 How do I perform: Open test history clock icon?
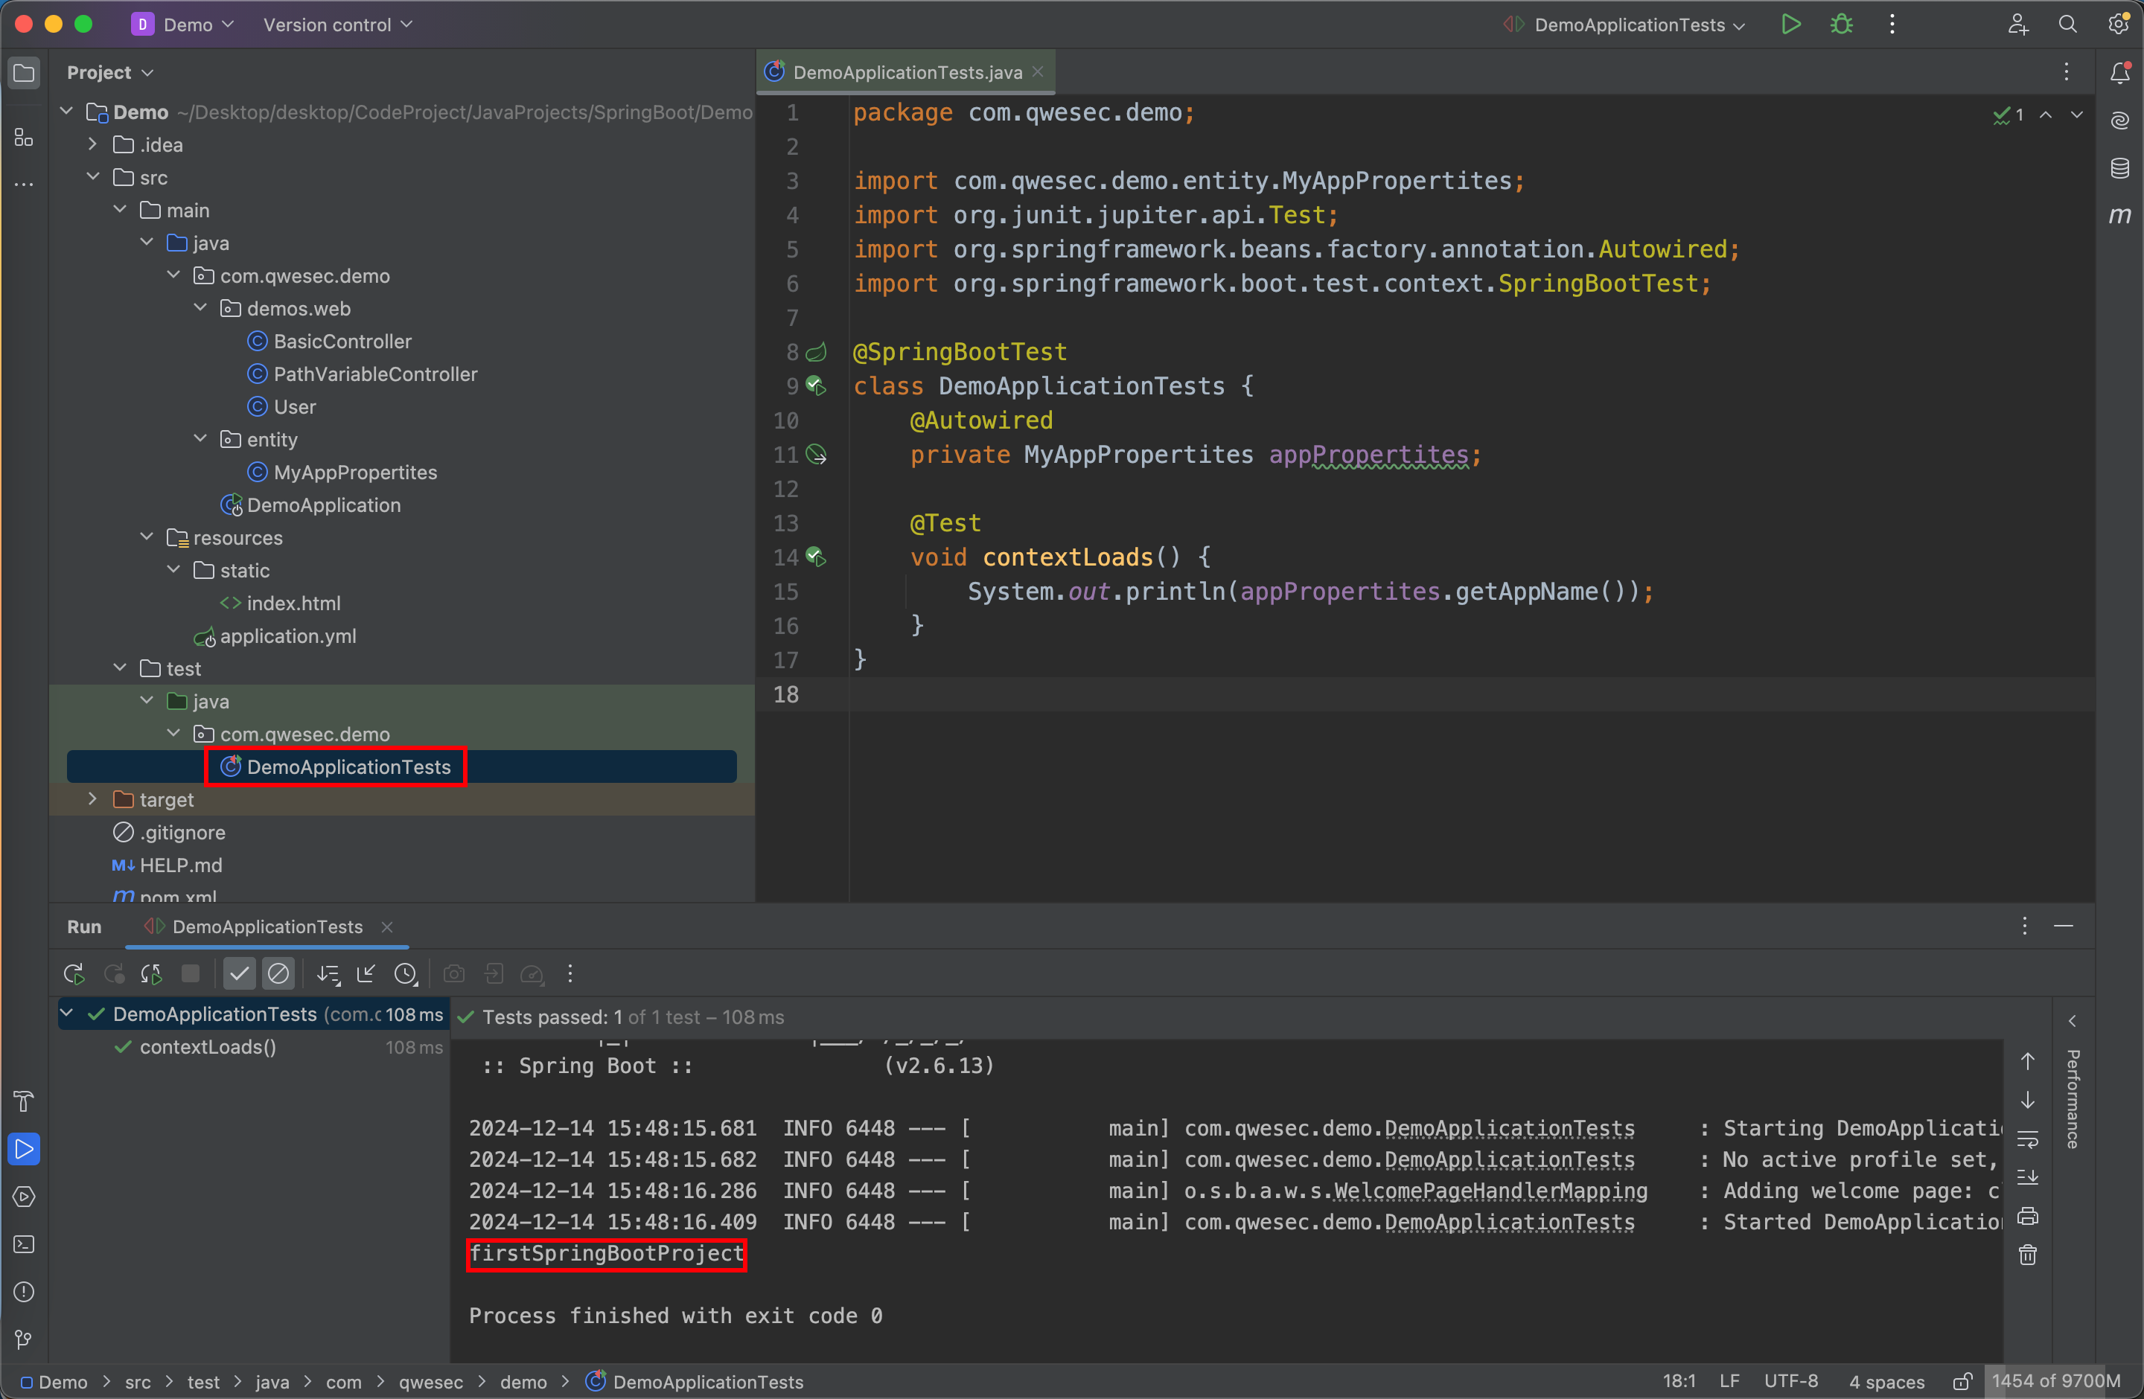406,974
